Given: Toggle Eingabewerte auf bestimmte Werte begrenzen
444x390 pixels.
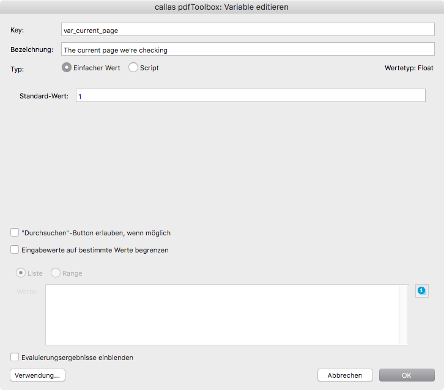Looking at the screenshot, I should pos(15,249).
